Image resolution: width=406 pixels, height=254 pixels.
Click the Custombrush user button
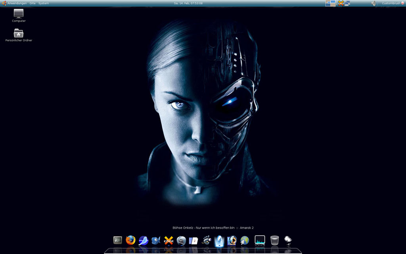[x=391, y=3]
